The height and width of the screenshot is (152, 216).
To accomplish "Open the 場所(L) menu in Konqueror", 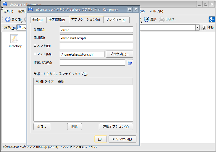I will coord(8,11).
